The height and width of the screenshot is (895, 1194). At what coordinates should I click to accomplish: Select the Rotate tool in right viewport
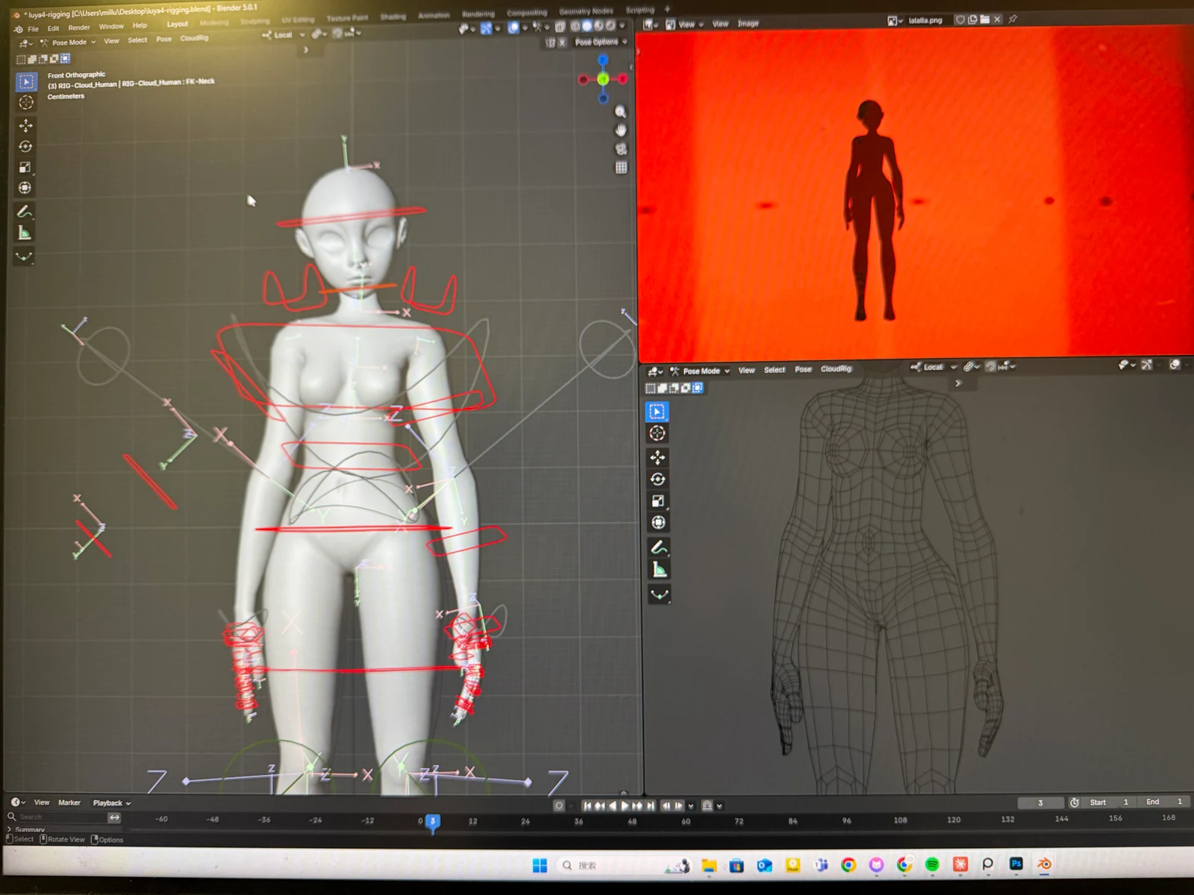click(657, 480)
